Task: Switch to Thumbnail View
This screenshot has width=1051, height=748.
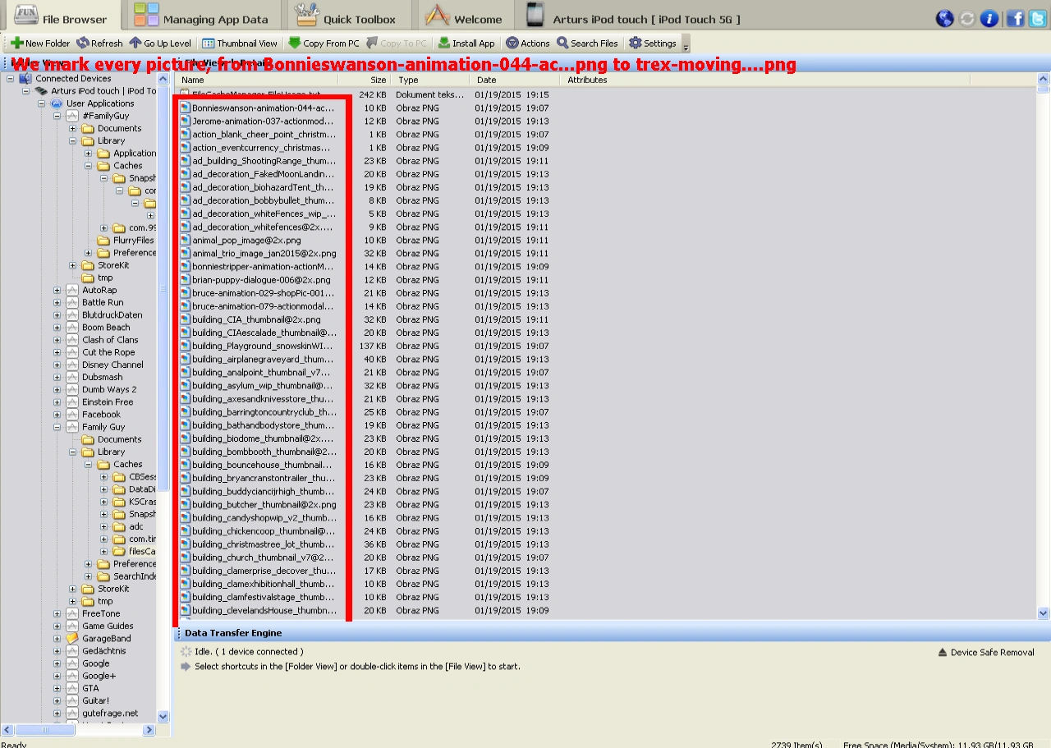Action: pos(240,44)
